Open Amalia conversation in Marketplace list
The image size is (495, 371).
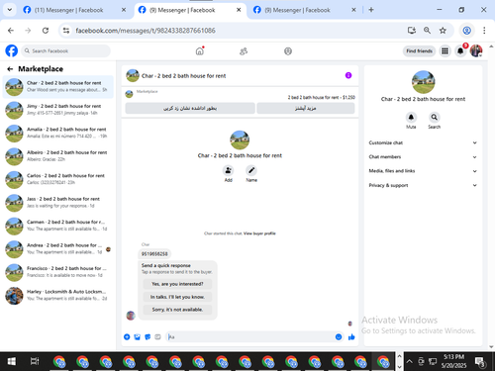tap(58, 133)
